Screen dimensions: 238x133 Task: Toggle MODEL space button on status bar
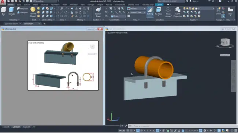[x=122, y=130]
